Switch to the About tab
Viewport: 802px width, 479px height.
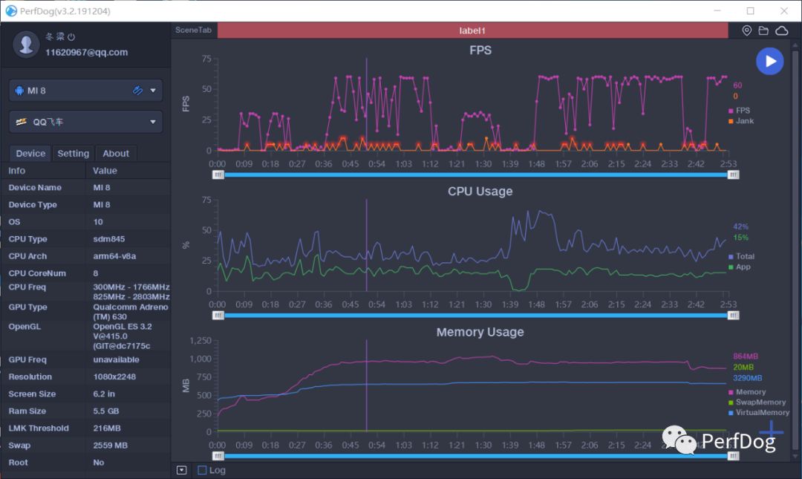[116, 154]
